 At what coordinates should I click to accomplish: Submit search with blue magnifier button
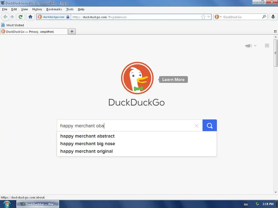(210, 125)
